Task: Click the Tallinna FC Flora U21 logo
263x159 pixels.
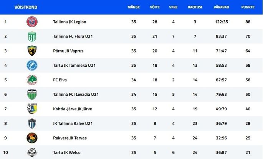Action: [x=32, y=36]
